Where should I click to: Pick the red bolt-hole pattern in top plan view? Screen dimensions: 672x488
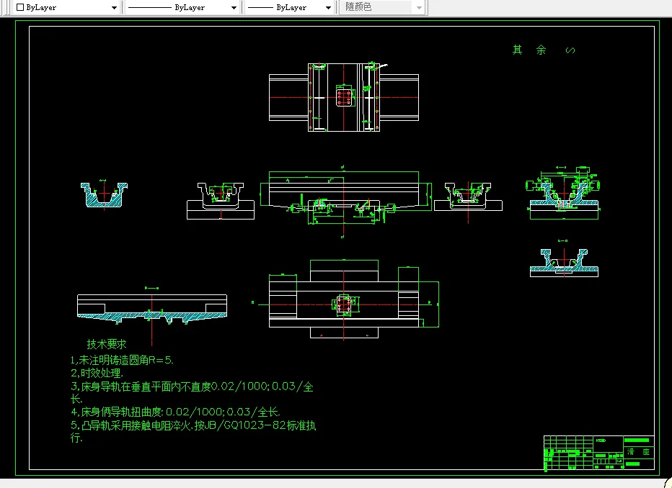click(x=344, y=97)
